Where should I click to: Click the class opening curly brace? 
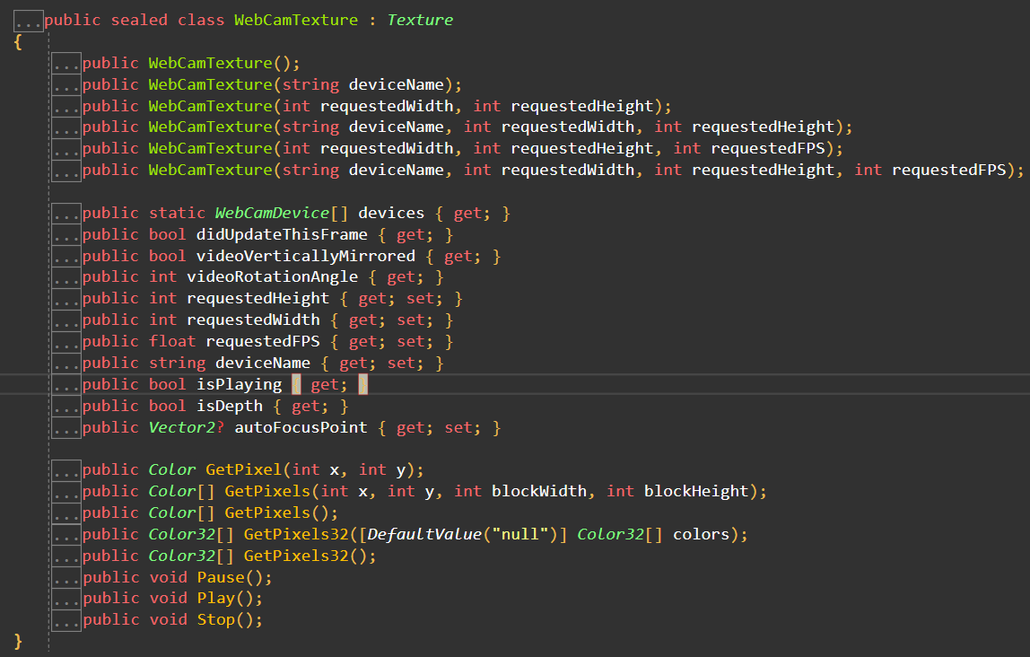pyautogui.click(x=18, y=43)
